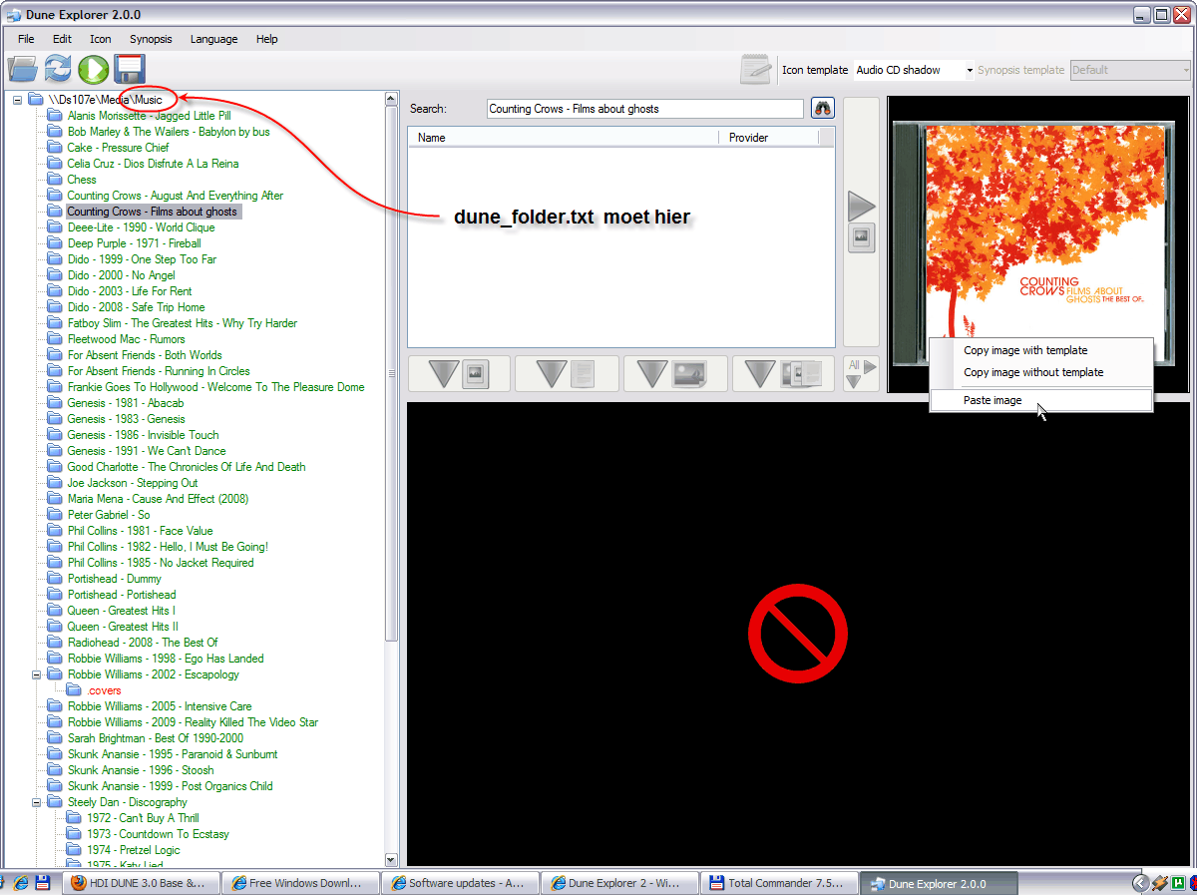
Task: Click the down-arrow button with small framed picture
Action: (459, 373)
